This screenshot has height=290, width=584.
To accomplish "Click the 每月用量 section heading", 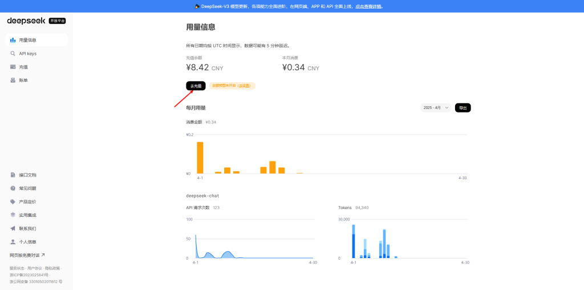I will [196, 108].
